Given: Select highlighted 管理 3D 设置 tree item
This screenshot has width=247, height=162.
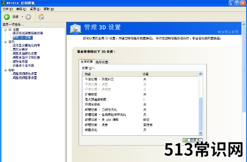Looking at the screenshot, I should point(23,37).
